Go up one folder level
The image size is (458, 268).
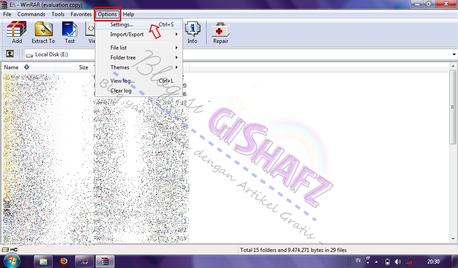10,54
